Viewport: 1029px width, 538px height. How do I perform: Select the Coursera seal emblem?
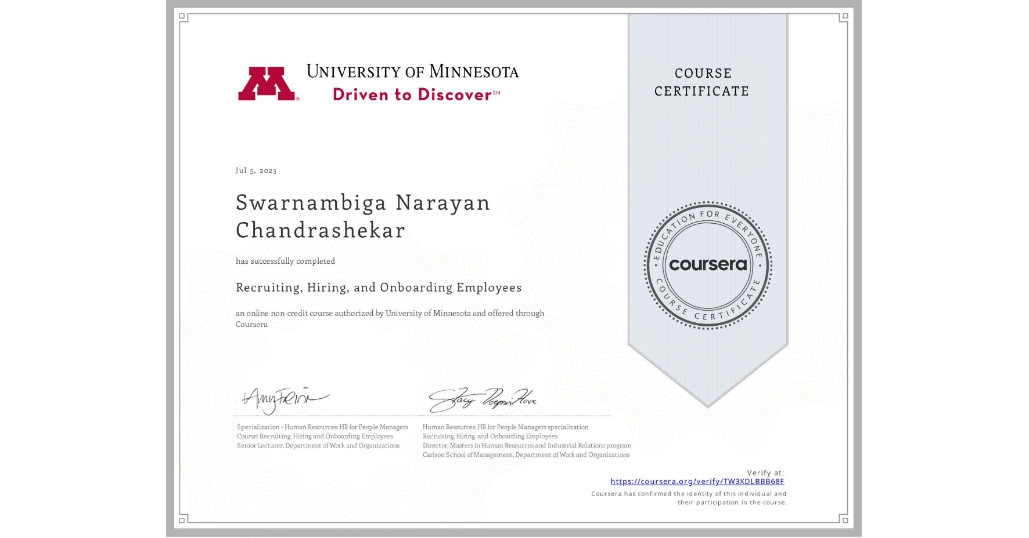(707, 265)
